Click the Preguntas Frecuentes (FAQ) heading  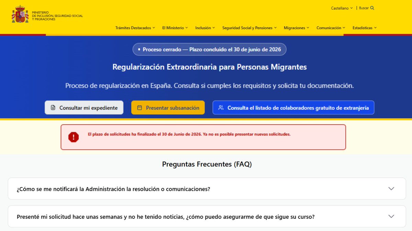(x=207, y=164)
